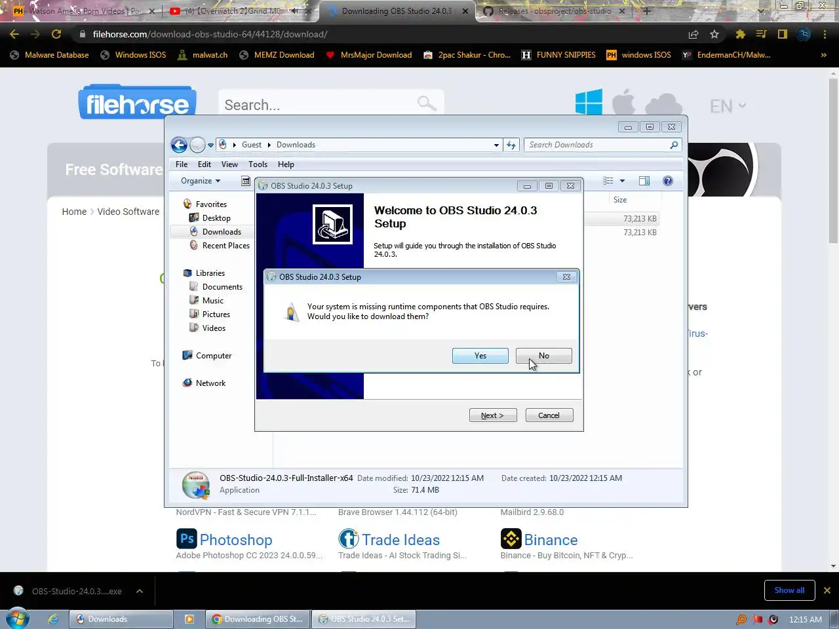Select Desktop in the navigation pane
This screenshot has width=839, height=629.
coord(216,218)
